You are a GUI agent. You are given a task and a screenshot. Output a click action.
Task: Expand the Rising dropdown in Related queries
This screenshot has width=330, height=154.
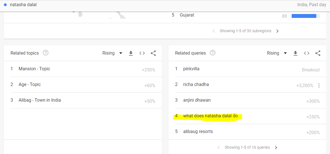point(277,53)
